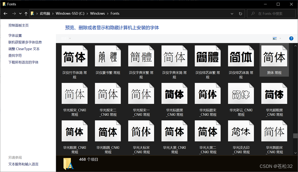This screenshot has height=172, width=298.
Task: Select the 华光标题宋_CNKI 常规 font icon
Action: (x=207, y=94)
